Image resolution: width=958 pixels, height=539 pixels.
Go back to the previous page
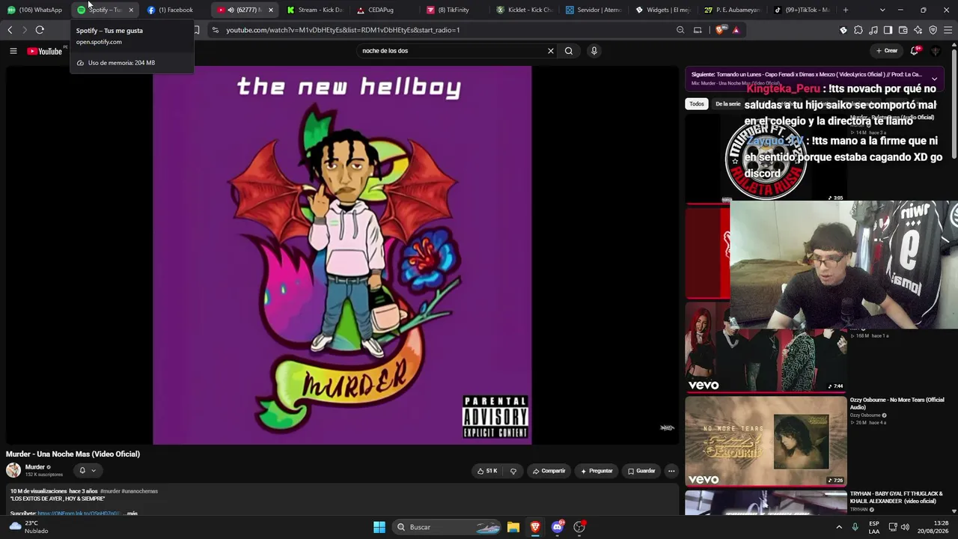point(10,30)
